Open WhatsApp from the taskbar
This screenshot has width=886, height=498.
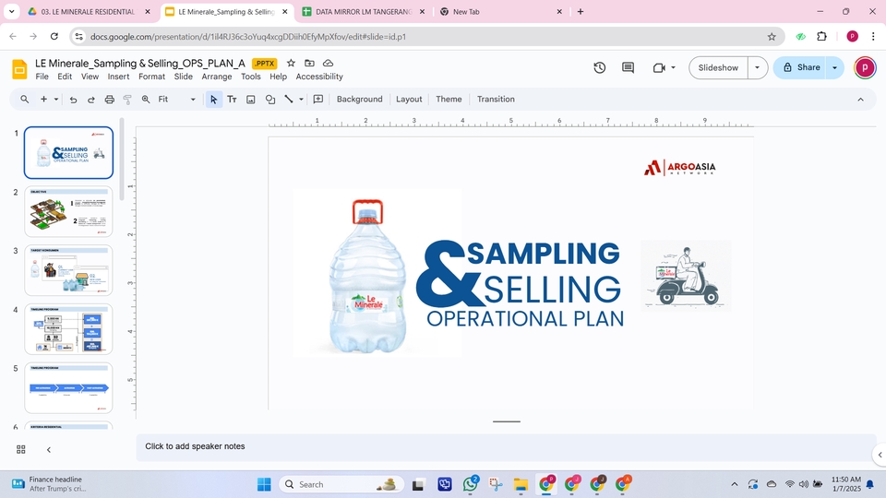[x=470, y=484]
